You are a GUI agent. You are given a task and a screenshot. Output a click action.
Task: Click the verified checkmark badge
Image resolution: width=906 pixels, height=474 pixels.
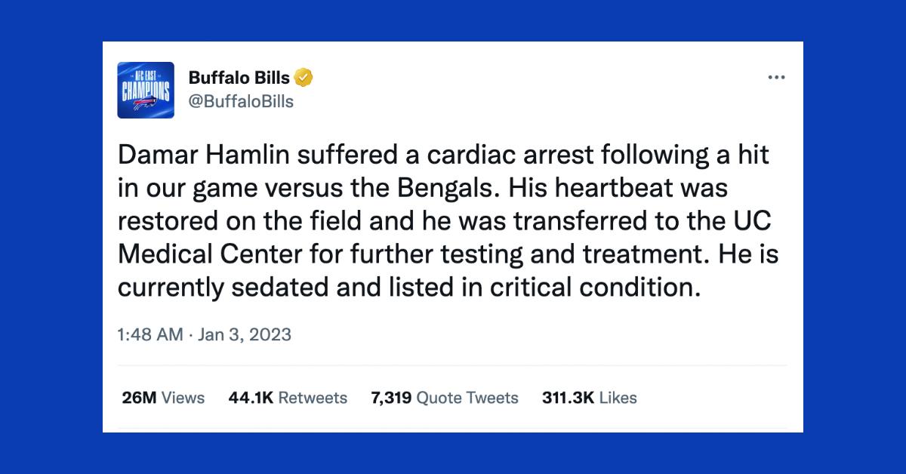[x=303, y=77]
